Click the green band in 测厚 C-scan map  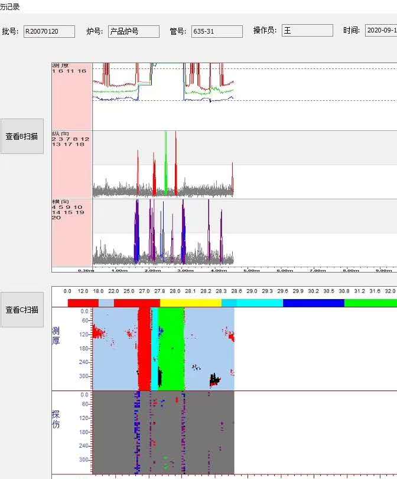tap(172, 348)
